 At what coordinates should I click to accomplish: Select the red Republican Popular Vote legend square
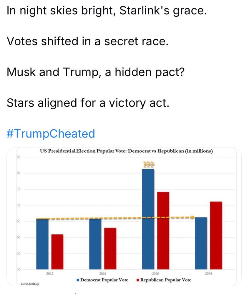(138, 280)
